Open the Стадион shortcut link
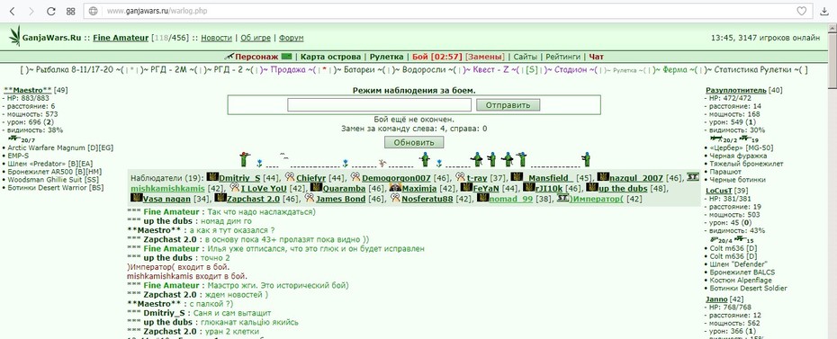This screenshot has width=837, height=339. pos(571,70)
